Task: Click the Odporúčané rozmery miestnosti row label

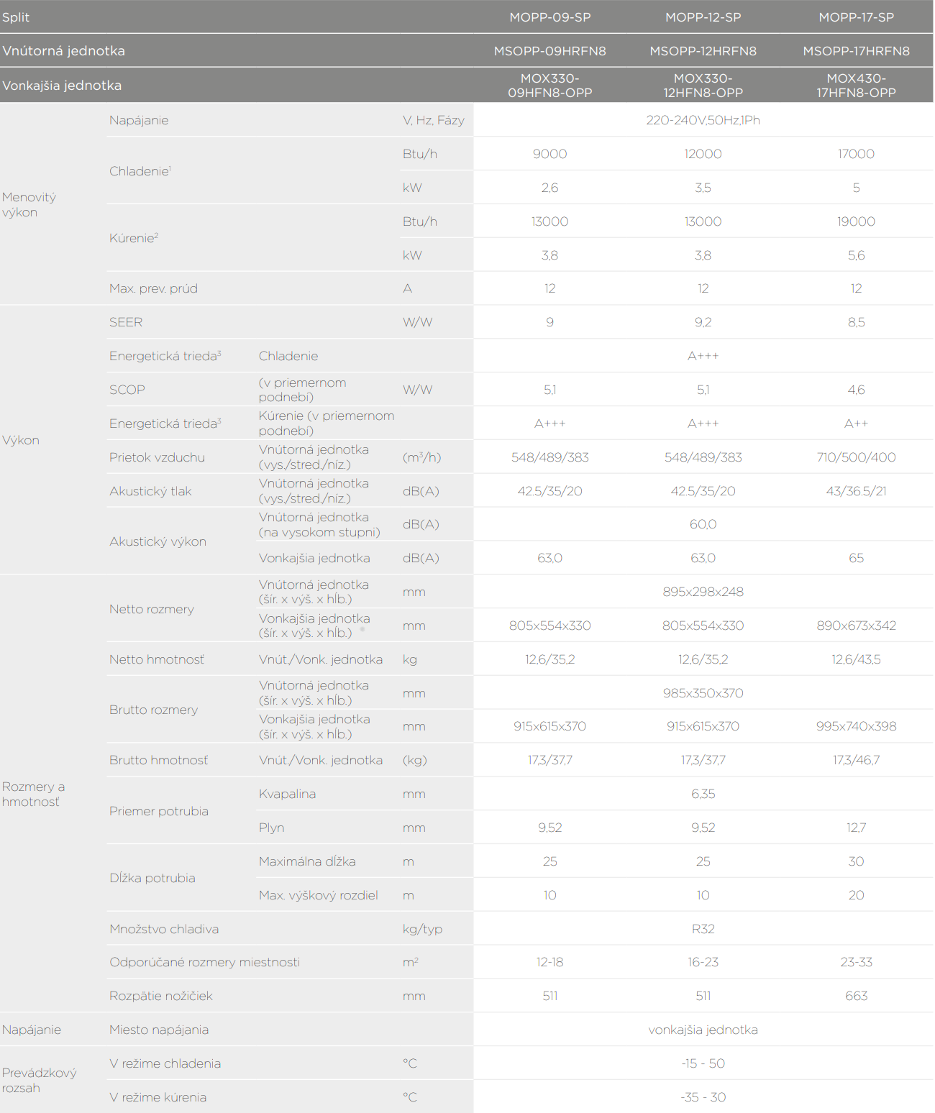Action: [x=204, y=962]
